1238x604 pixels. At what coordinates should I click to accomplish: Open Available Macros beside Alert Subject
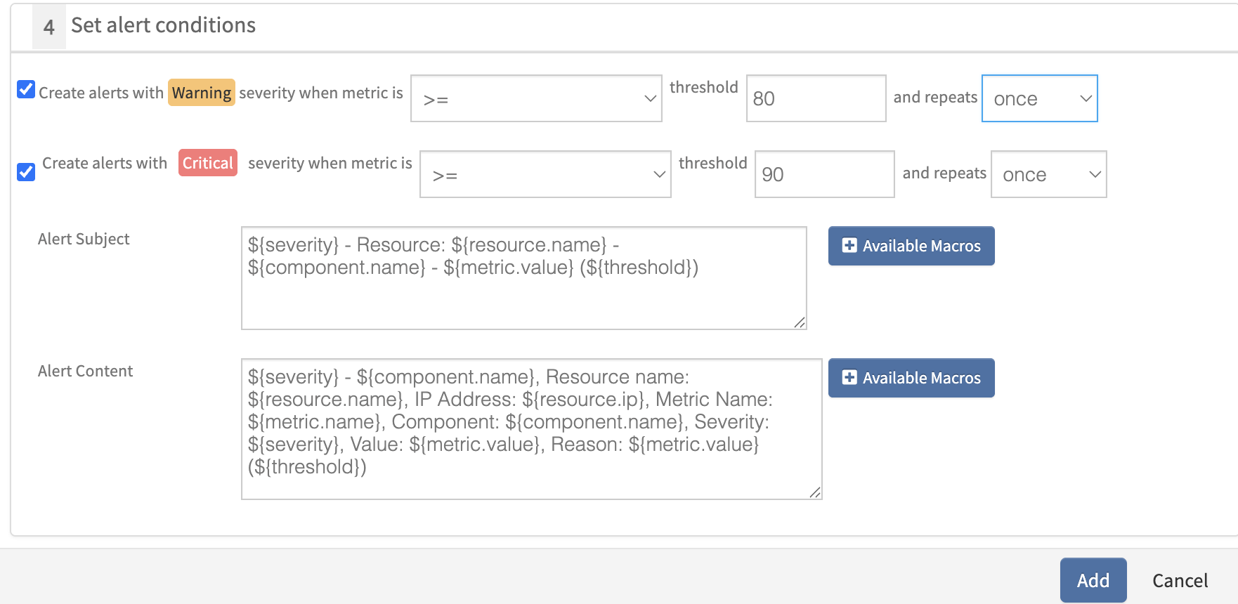911,246
